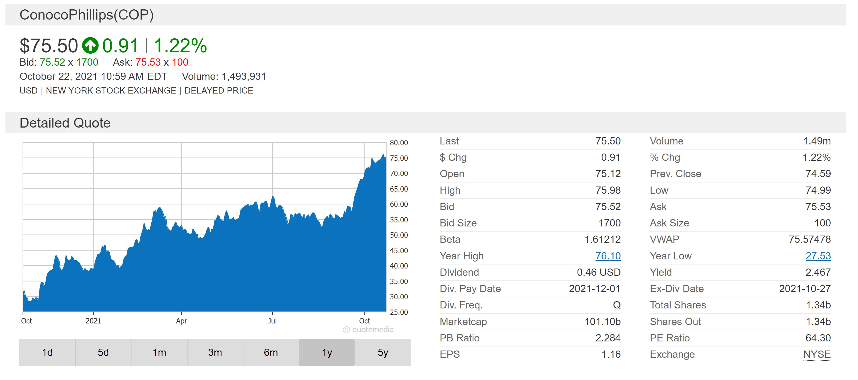The image size is (858, 380).
Task: Select the 1d chart range
Action: pos(47,352)
